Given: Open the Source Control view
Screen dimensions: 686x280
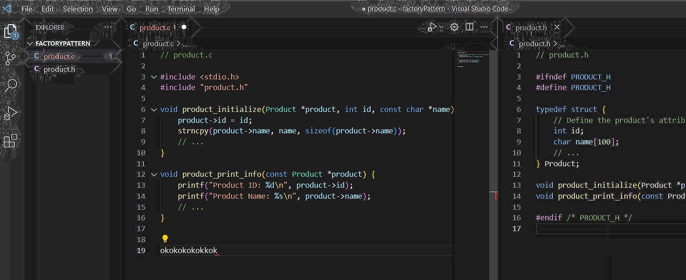Looking at the screenshot, I should point(10,57).
